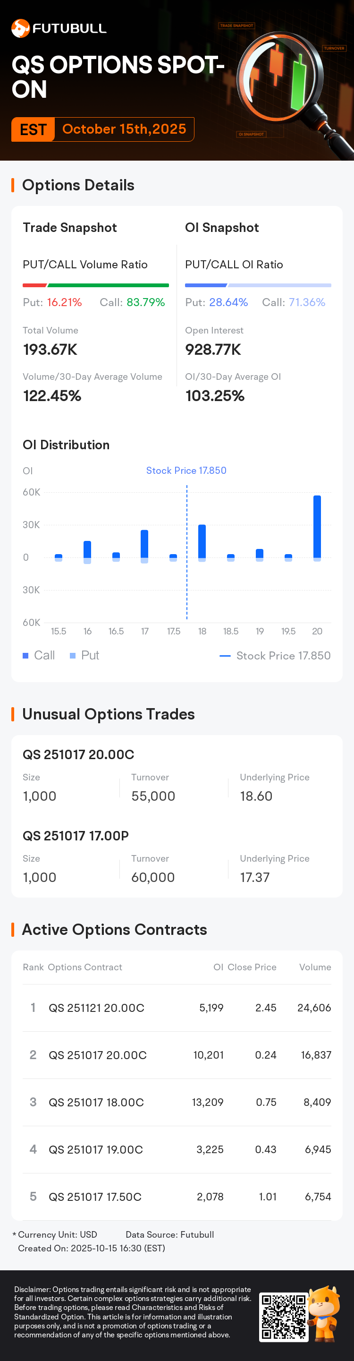The height and width of the screenshot is (1361, 354).
Task: Click the Futubull logo icon
Action: pyautogui.click(x=21, y=28)
